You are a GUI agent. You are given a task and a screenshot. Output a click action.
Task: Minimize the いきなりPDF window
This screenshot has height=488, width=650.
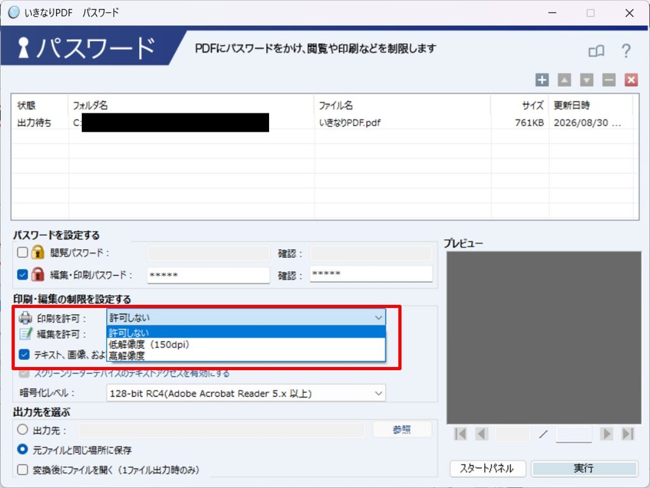click(x=552, y=13)
